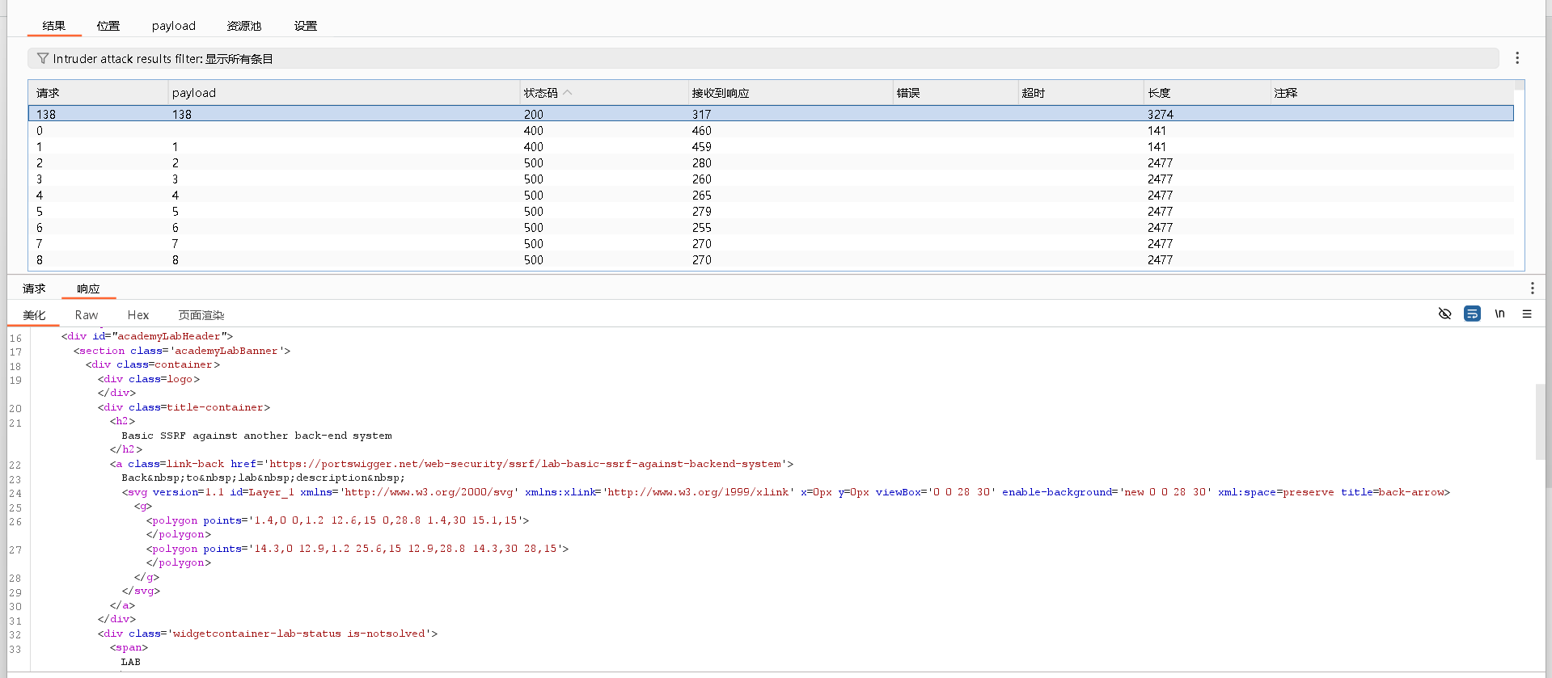Switch to the 位置 tab
This screenshot has height=678, width=1552.
coord(108,26)
